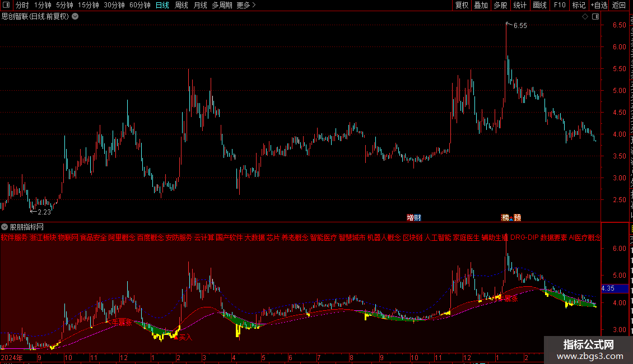Click the 安防服务 concept tag
Viewport: 633px width, 364px height.
(179, 237)
